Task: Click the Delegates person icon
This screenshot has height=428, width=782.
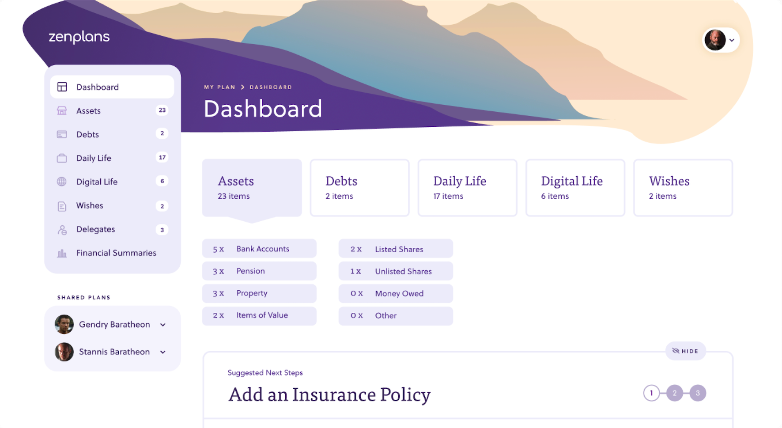Action: pos(62,230)
